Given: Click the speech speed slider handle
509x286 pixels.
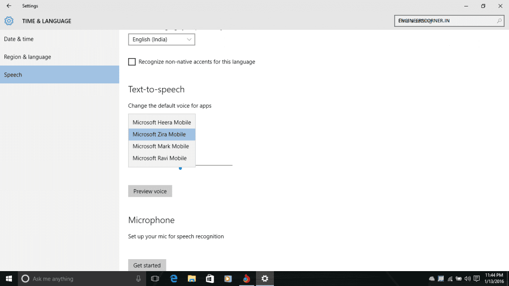Looking at the screenshot, I should (x=180, y=168).
